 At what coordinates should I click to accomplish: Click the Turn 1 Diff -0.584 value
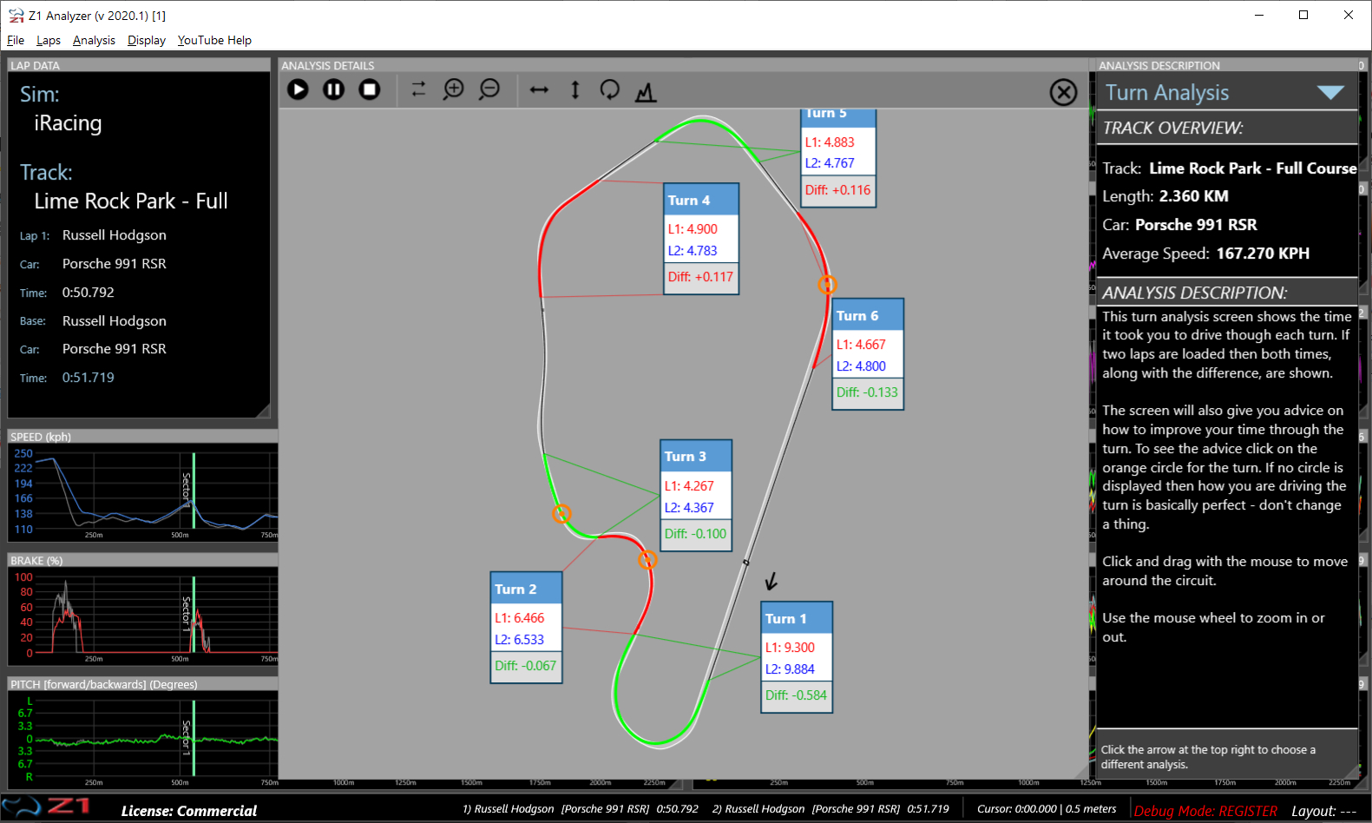coord(796,695)
